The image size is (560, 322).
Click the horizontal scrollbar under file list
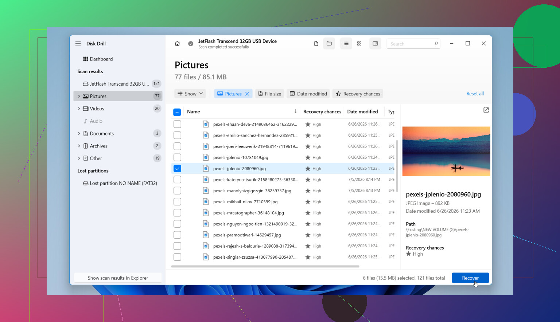coord(265,266)
